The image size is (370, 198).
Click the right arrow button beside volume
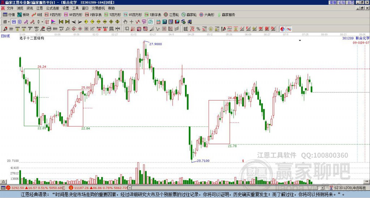pos(366,181)
